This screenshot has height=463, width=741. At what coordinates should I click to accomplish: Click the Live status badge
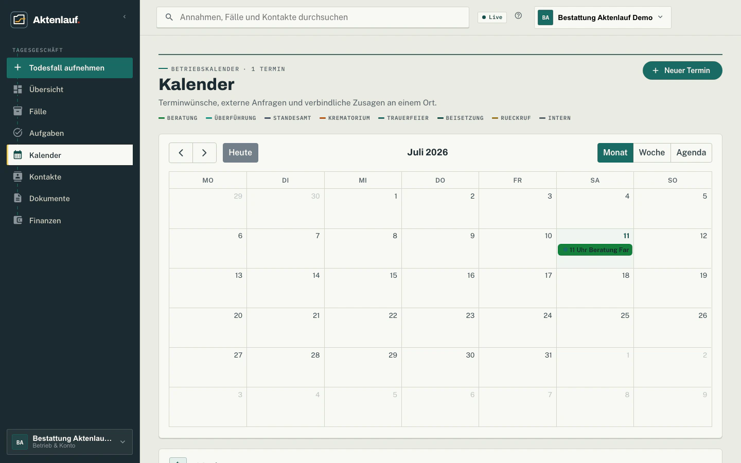coord(492,17)
